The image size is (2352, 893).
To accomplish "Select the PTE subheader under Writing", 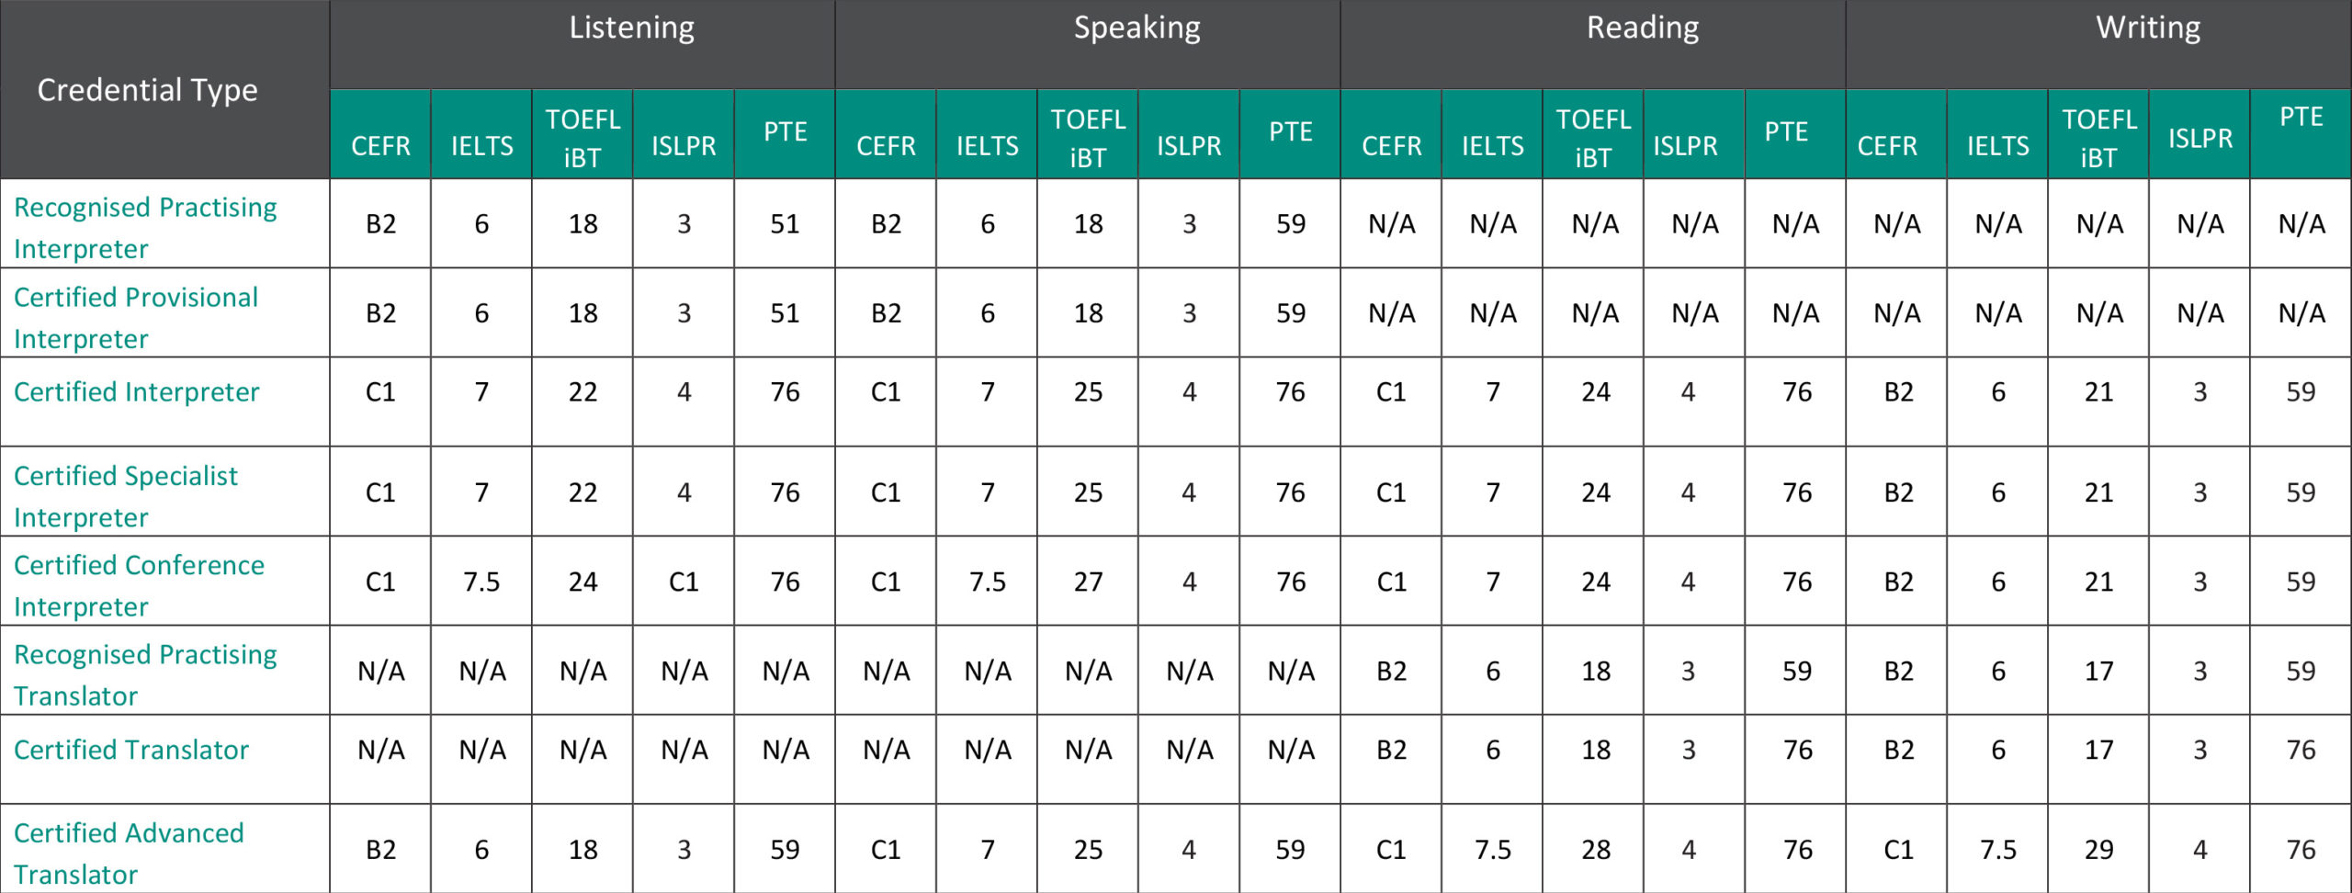I will click(x=2301, y=117).
